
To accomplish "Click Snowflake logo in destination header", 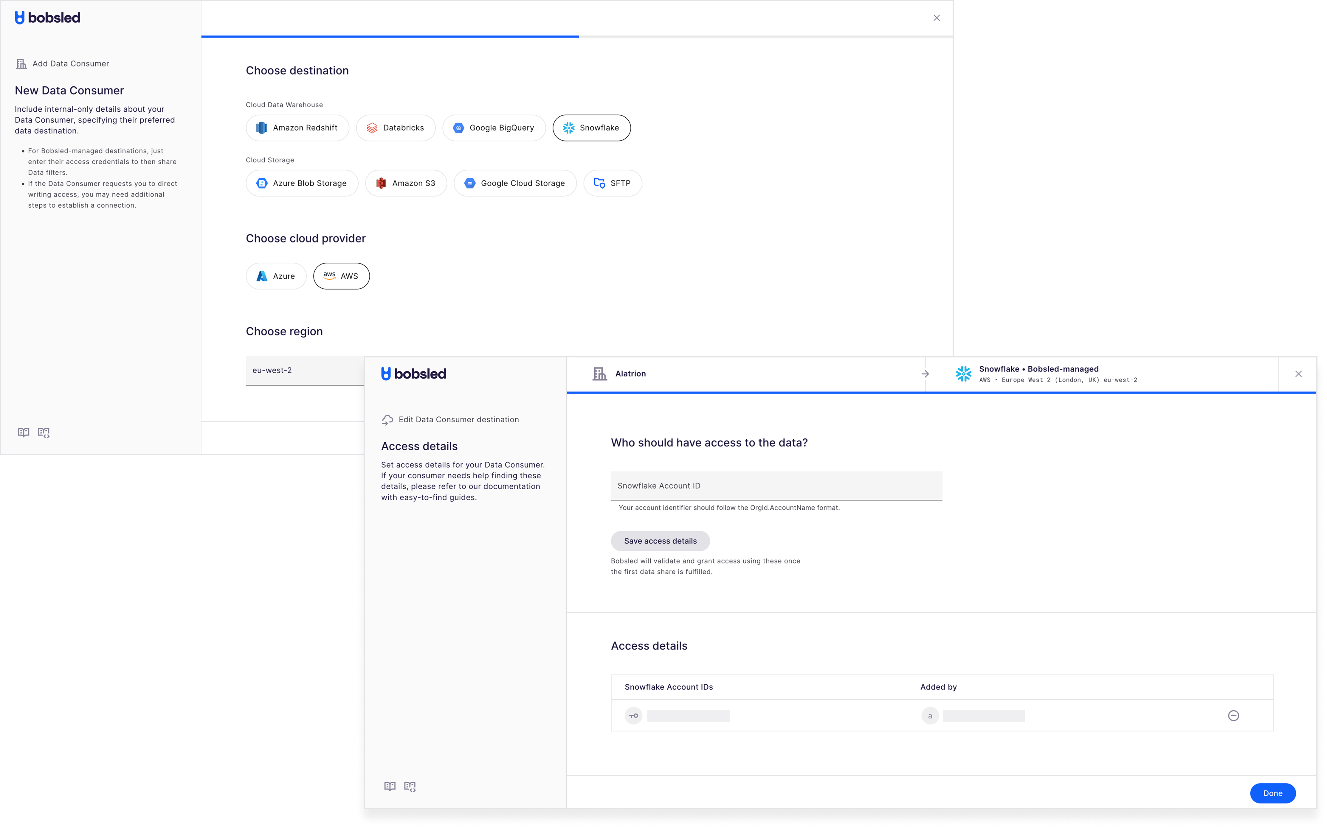I will click(963, 373).
